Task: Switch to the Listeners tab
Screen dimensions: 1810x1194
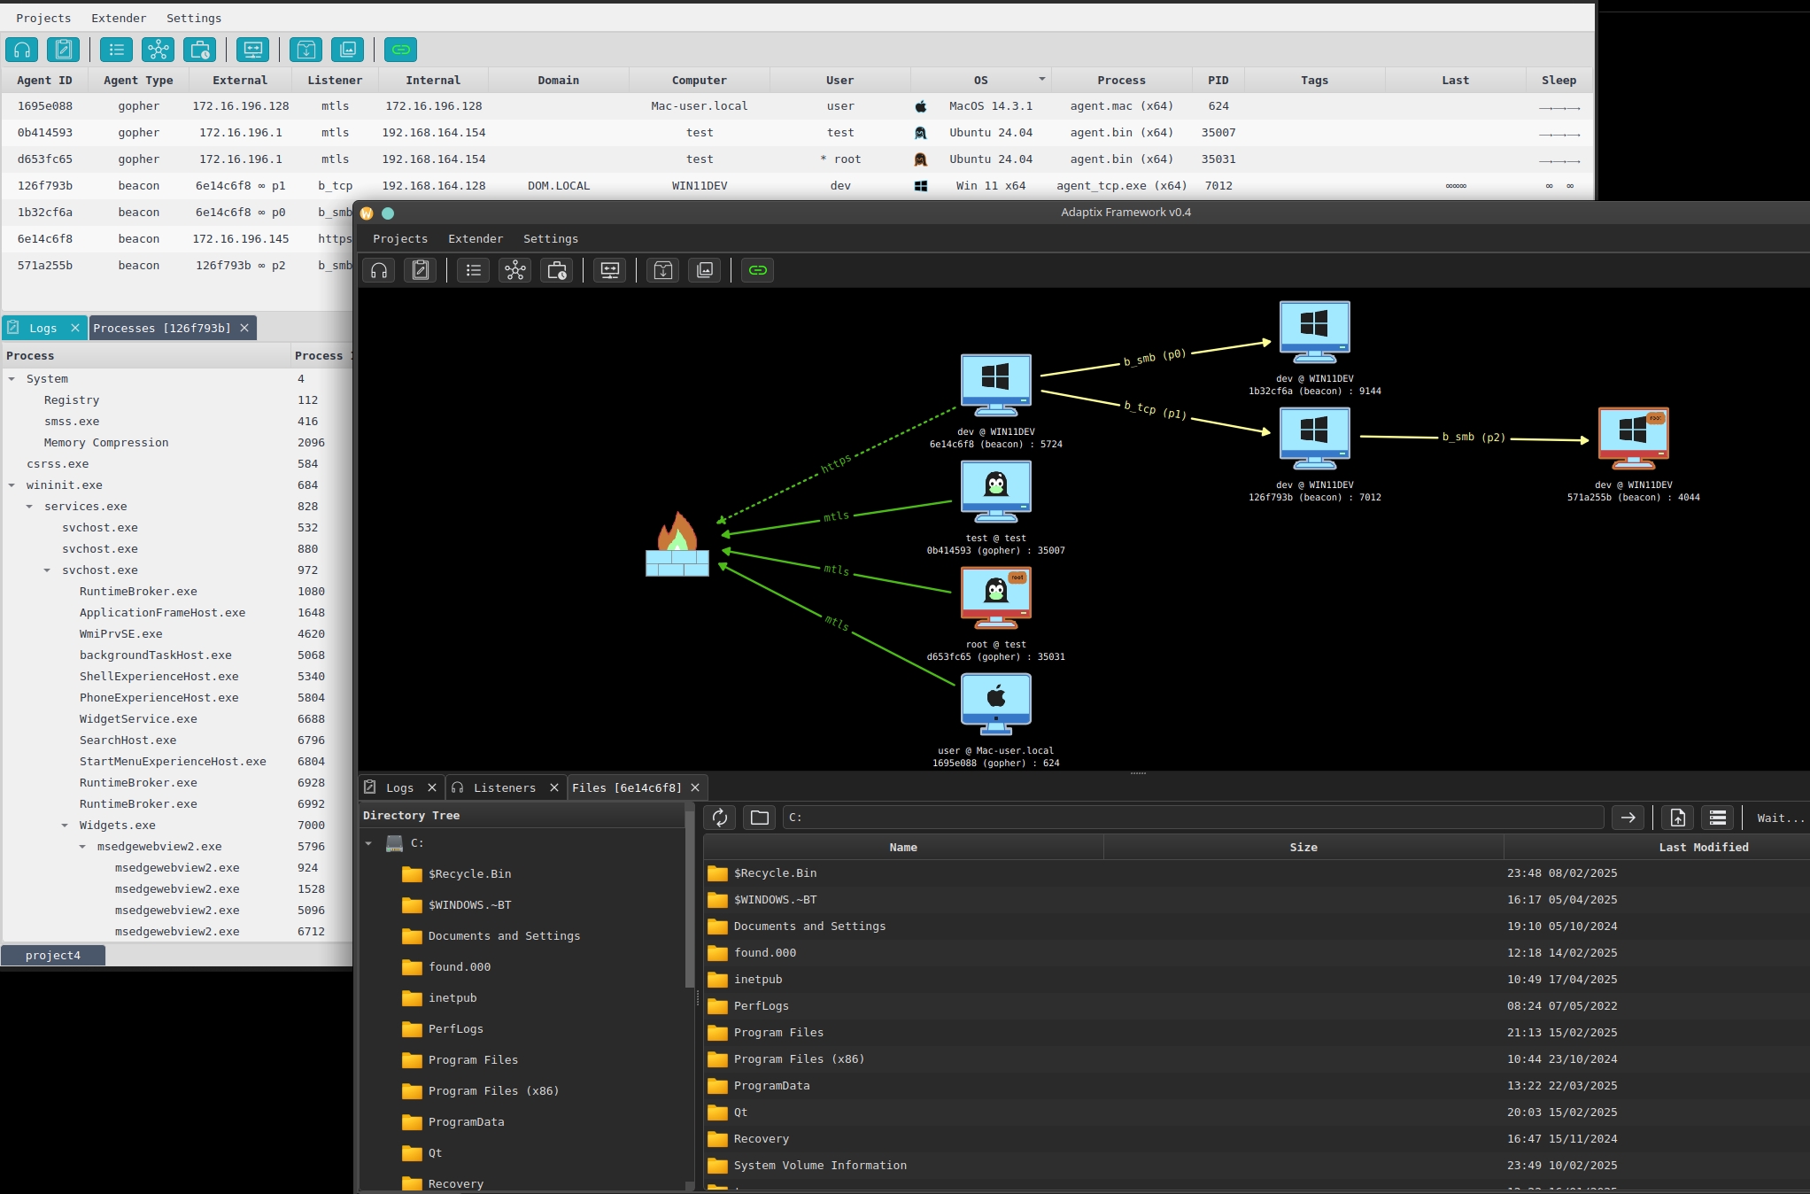Action: pos(504,787)
